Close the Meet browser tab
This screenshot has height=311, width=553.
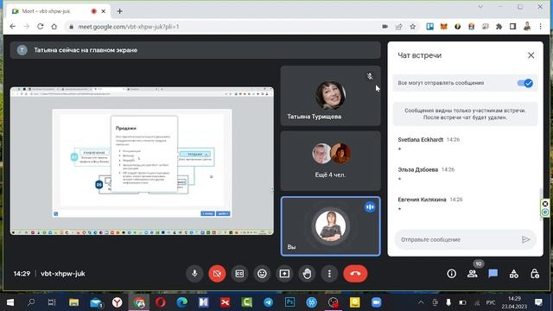pos(104,11)
